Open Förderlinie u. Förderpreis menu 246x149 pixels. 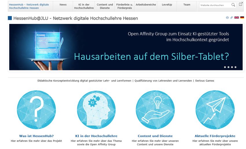124,6
